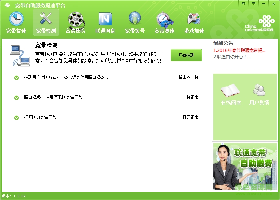
Task: Click the check mark beside 检测用户上网方式
Action: 16,78
